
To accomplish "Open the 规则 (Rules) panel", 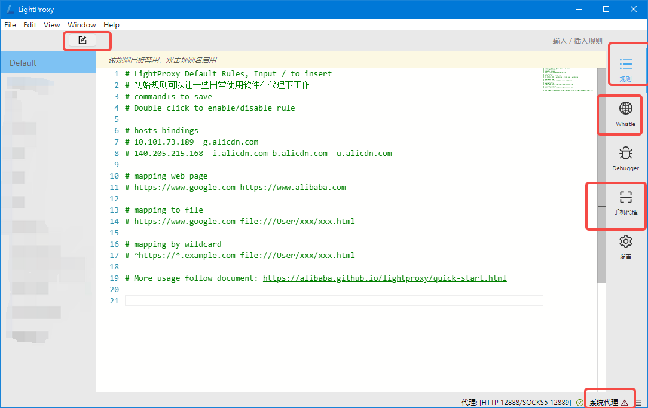I will (625, 69).
